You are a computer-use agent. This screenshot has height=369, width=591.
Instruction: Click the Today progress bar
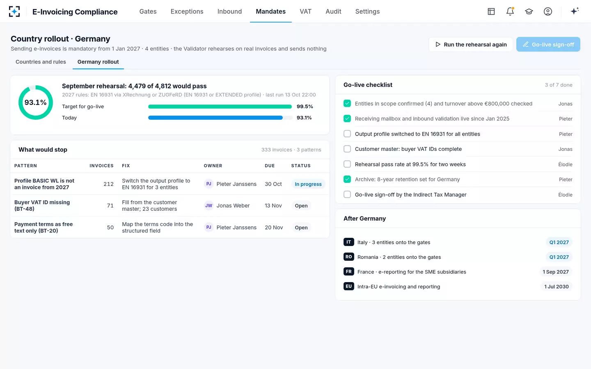pos(220,118)
